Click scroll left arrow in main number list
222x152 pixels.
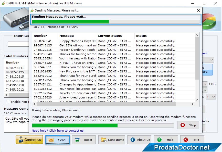(6, 95)
